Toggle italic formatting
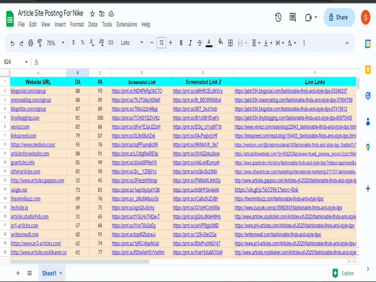Screen dimensions: 376x282 [190, 43]
